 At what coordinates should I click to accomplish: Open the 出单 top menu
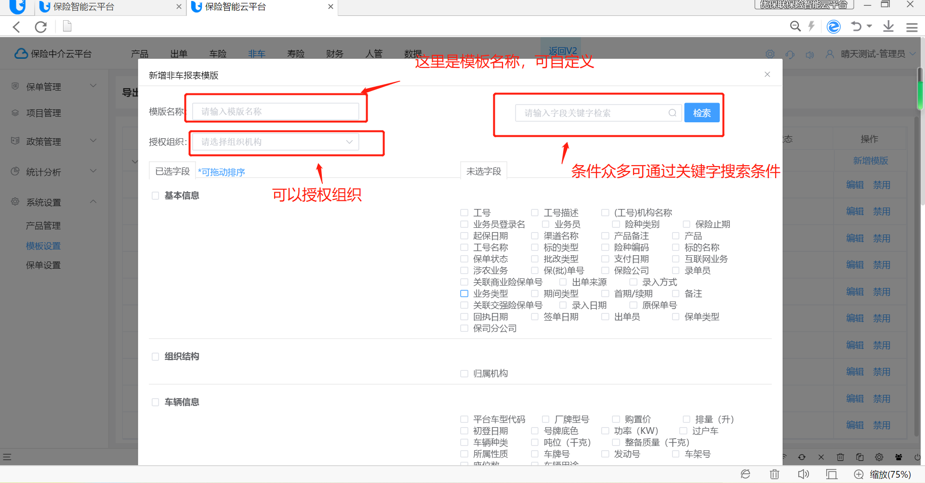179,54
